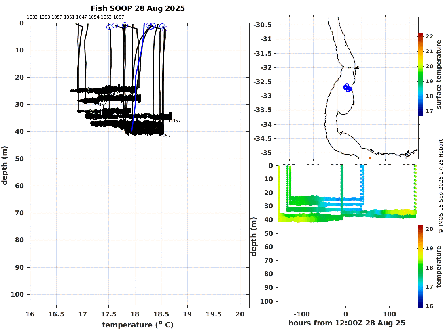The width and height of the screenshot is (445, 331).
Task: Click the "-100" tick on the hours axis
Action: click(302, 314)
